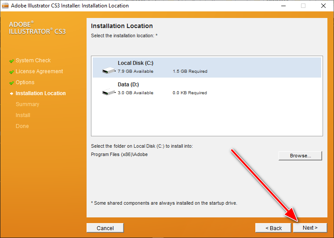Open the Browse... folder dialog
Image resolution: width=334 pixels, height=238 pixels.
pyautogui.click(x=300, y=156)
